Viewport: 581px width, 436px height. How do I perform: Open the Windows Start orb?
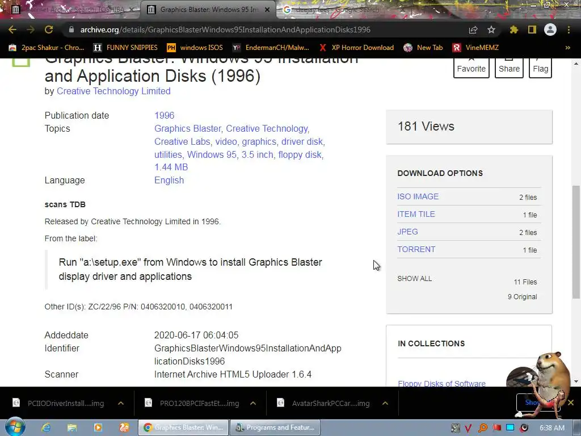pyautogui.click(x=15, y=427)
